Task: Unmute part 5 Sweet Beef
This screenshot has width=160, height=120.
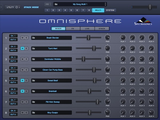Action: [22, 81]
